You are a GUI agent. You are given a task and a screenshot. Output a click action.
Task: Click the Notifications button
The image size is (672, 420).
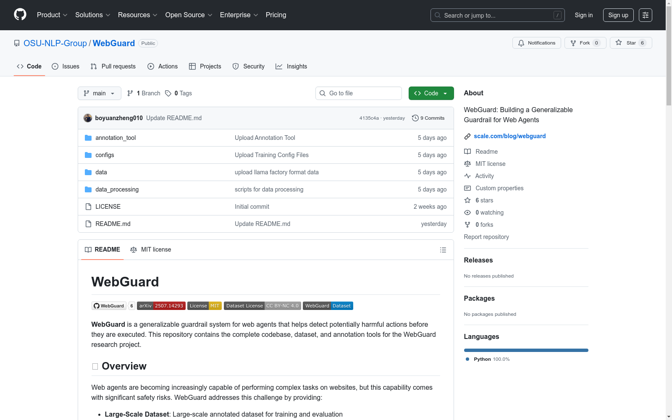click(x=537, y=43)
